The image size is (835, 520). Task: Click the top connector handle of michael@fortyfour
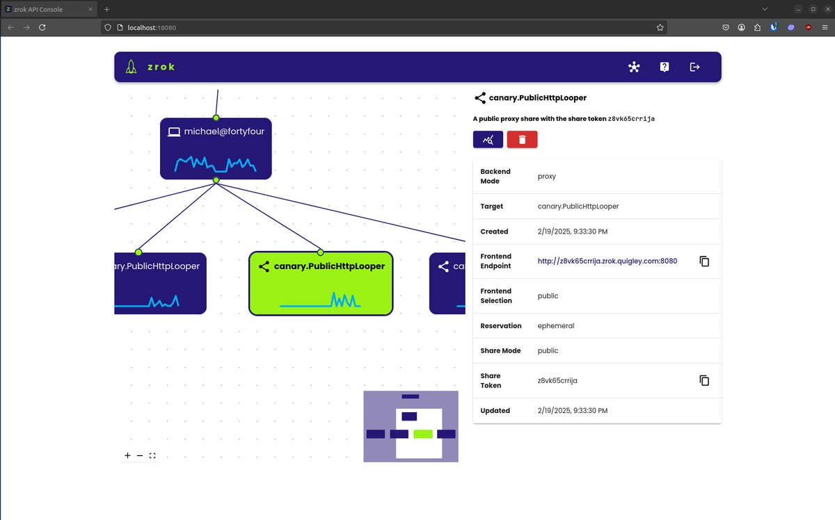tap(216, 117)
